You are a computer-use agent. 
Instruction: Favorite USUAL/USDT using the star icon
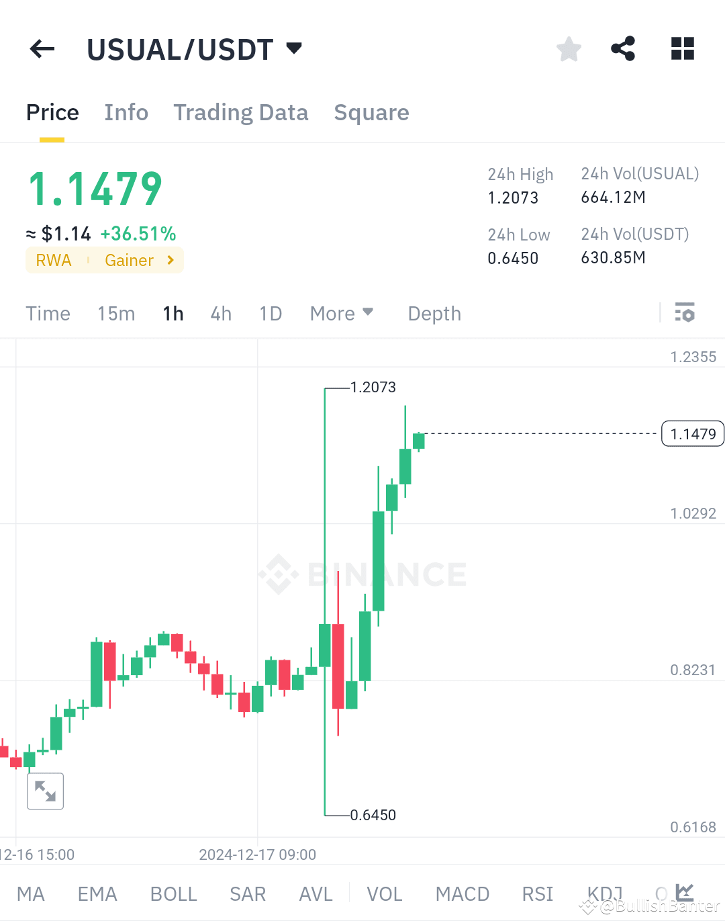click(x=568, y=48)
